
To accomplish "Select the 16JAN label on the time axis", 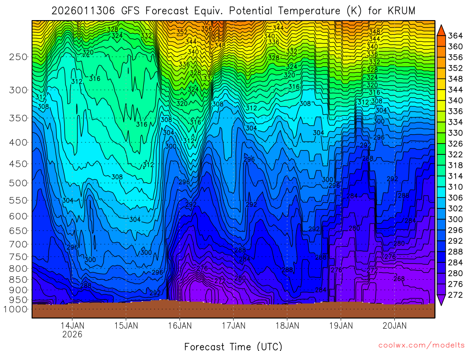I will tap(180, 325).
